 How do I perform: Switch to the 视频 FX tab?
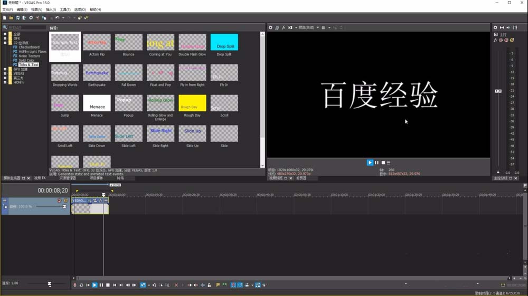pos(40,178)
